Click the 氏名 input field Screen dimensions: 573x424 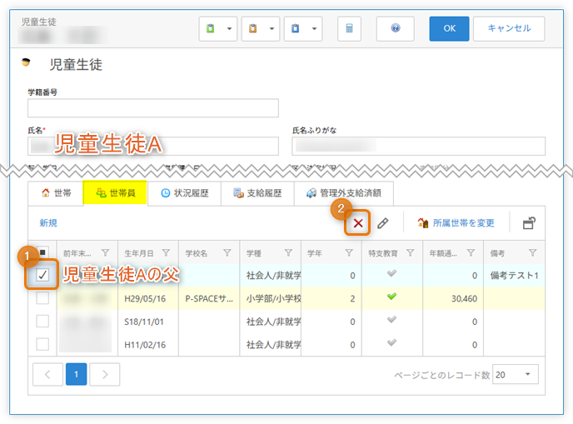point(153,147)
